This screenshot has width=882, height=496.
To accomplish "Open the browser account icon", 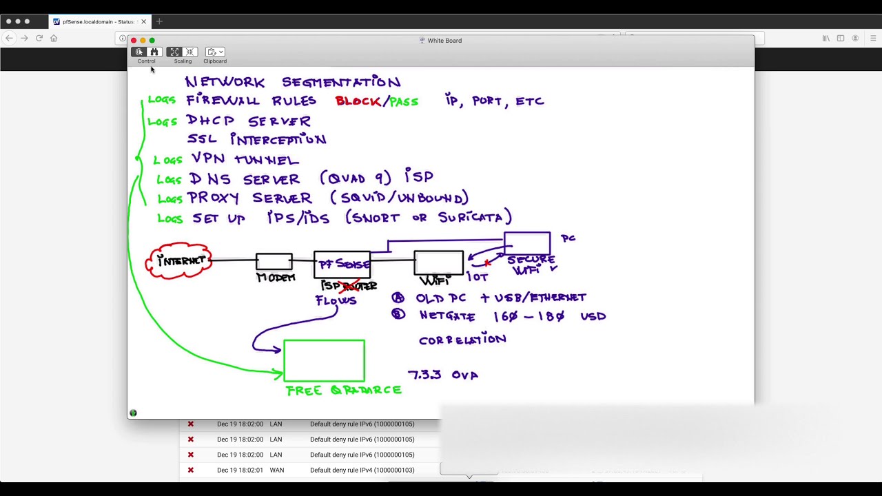I will (857, 38).
